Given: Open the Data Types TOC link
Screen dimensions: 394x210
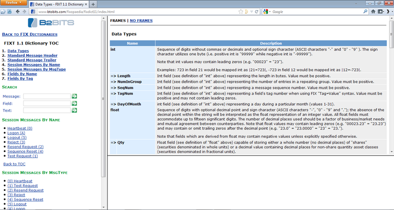Looking at the screenshot, I should [18, 51].
